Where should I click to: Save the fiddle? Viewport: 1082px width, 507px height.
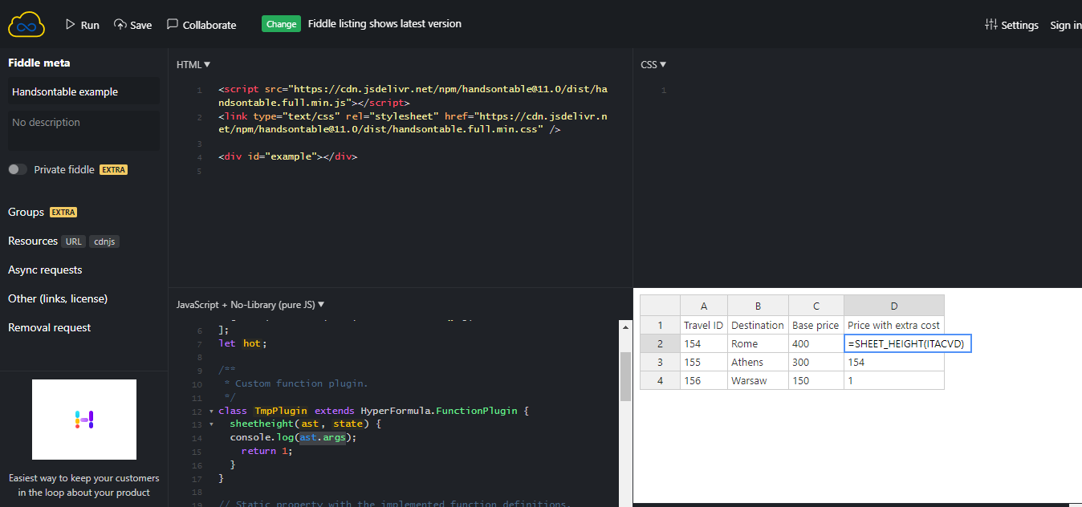(x=132, y=25)
